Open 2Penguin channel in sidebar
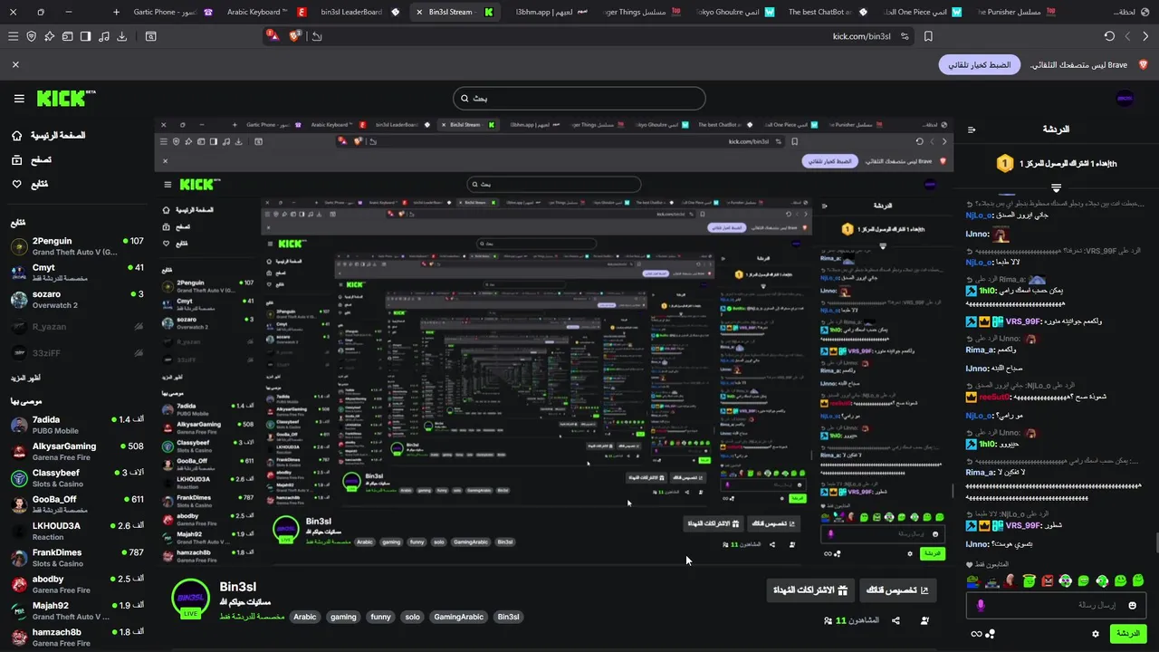 pyautogui.click(x=77, y=246)
